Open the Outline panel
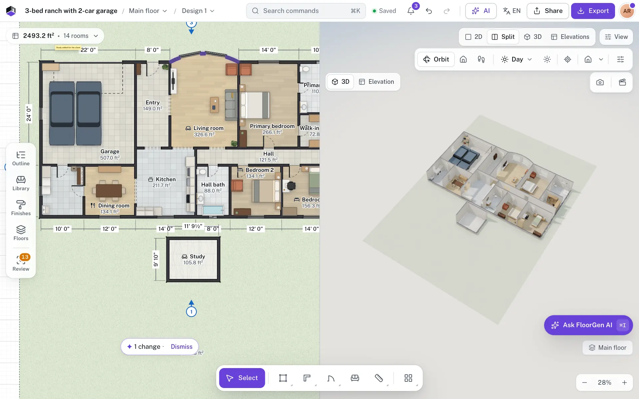Viewport: 639px width, 399px height. point(21,159)
